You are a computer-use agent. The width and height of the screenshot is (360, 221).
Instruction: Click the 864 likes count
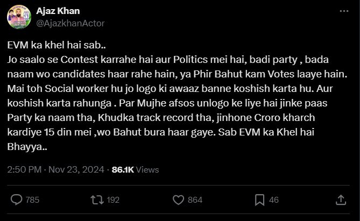point(195,199)
